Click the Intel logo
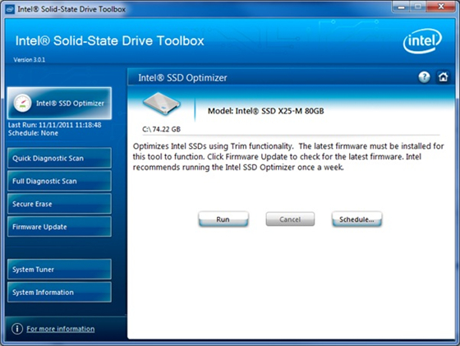Image resolution: width=460 pixels, height=346 pixels. click(x=422, y=41)
